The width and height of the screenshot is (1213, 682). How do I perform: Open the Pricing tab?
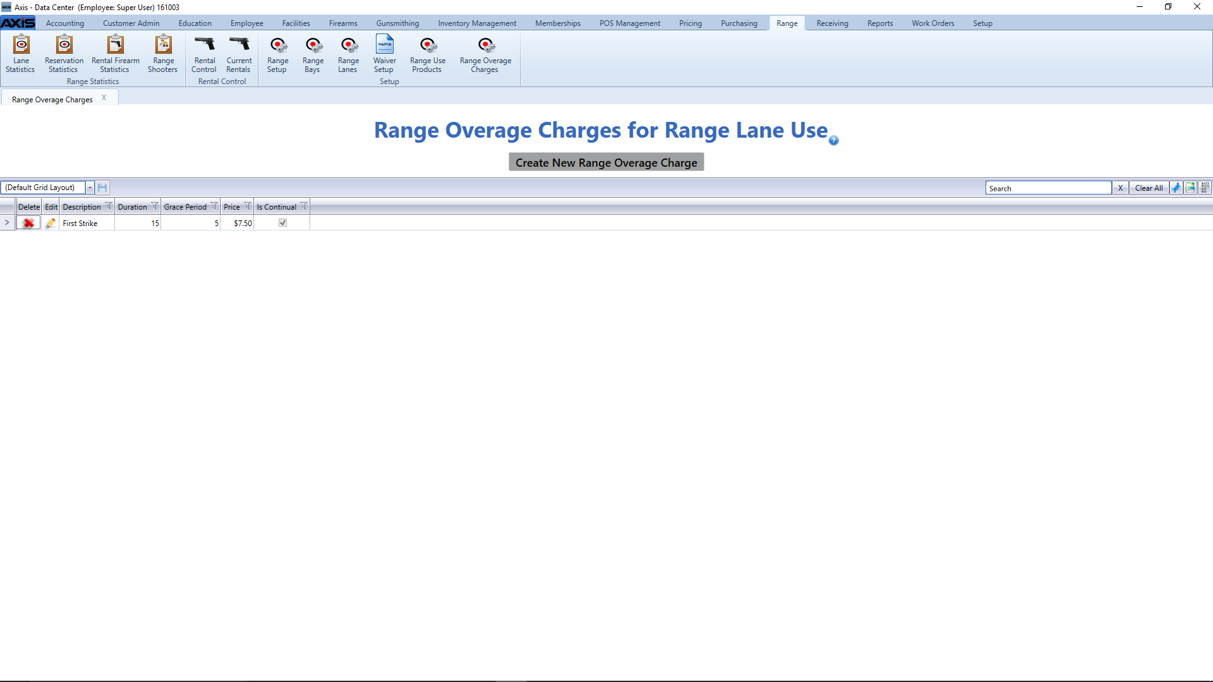tap(691, 23)
